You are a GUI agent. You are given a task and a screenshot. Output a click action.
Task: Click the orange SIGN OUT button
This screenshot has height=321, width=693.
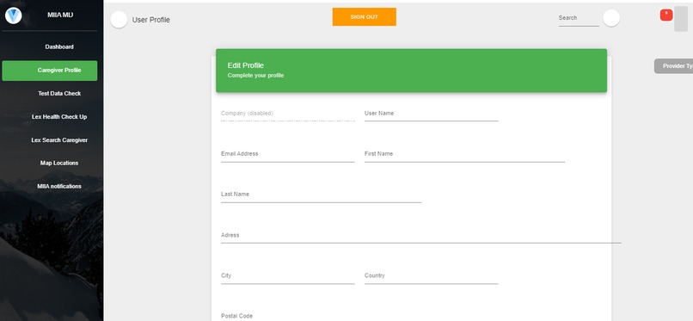coord(365,17)
